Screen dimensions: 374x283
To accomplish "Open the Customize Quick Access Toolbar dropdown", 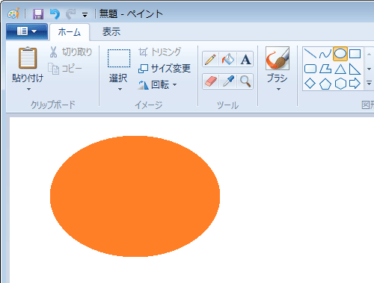I will [x=85, y=15].
